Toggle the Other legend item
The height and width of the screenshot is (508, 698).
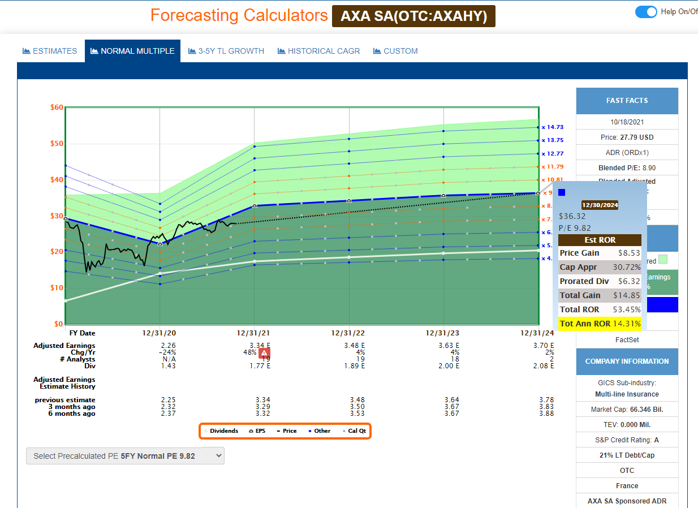320,431
